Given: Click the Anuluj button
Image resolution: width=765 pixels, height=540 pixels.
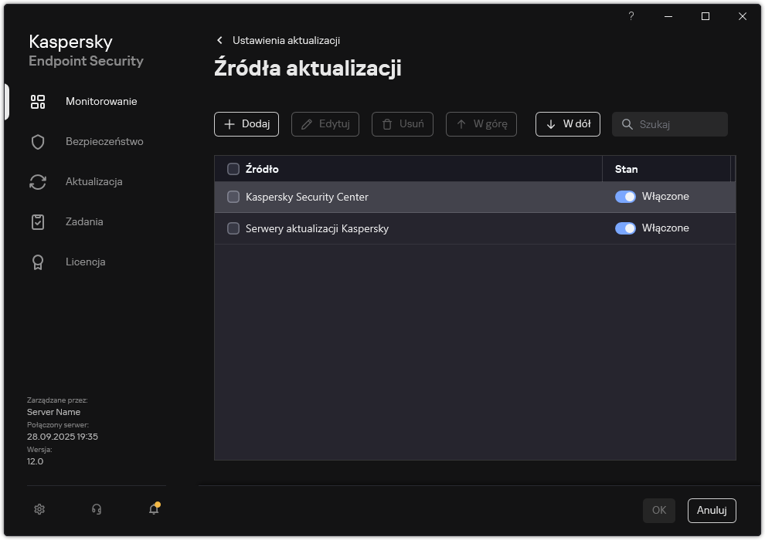Looking at the screenshot, I should click(711, 510).
